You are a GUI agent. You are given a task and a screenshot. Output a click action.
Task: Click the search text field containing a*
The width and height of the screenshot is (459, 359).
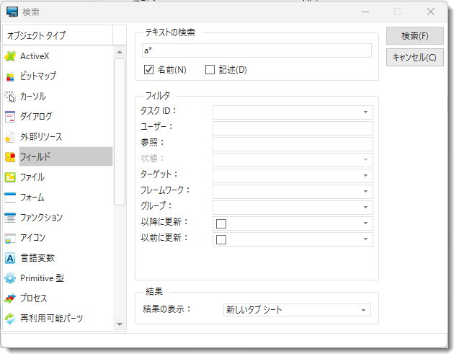click(x=257, y=50)
